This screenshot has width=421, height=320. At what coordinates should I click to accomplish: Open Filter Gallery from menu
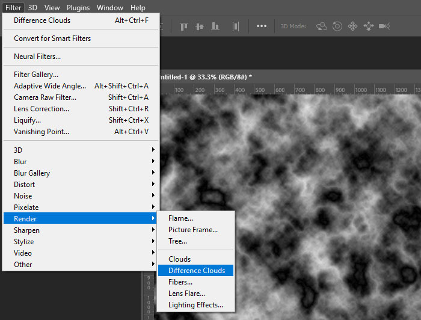36,75
